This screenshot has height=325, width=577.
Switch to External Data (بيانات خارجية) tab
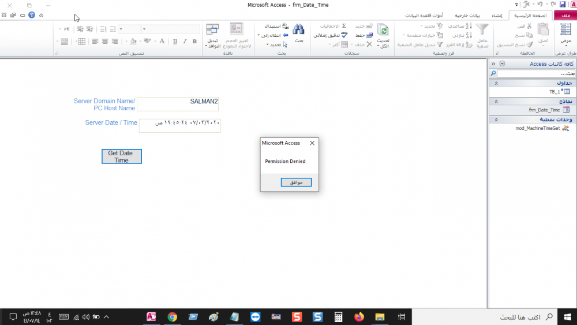[x=467, y=16]
